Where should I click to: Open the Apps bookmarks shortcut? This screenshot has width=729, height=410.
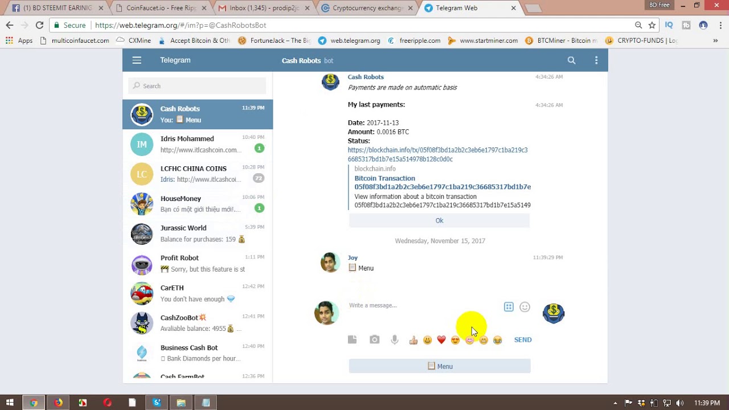[x=19, y=40]
